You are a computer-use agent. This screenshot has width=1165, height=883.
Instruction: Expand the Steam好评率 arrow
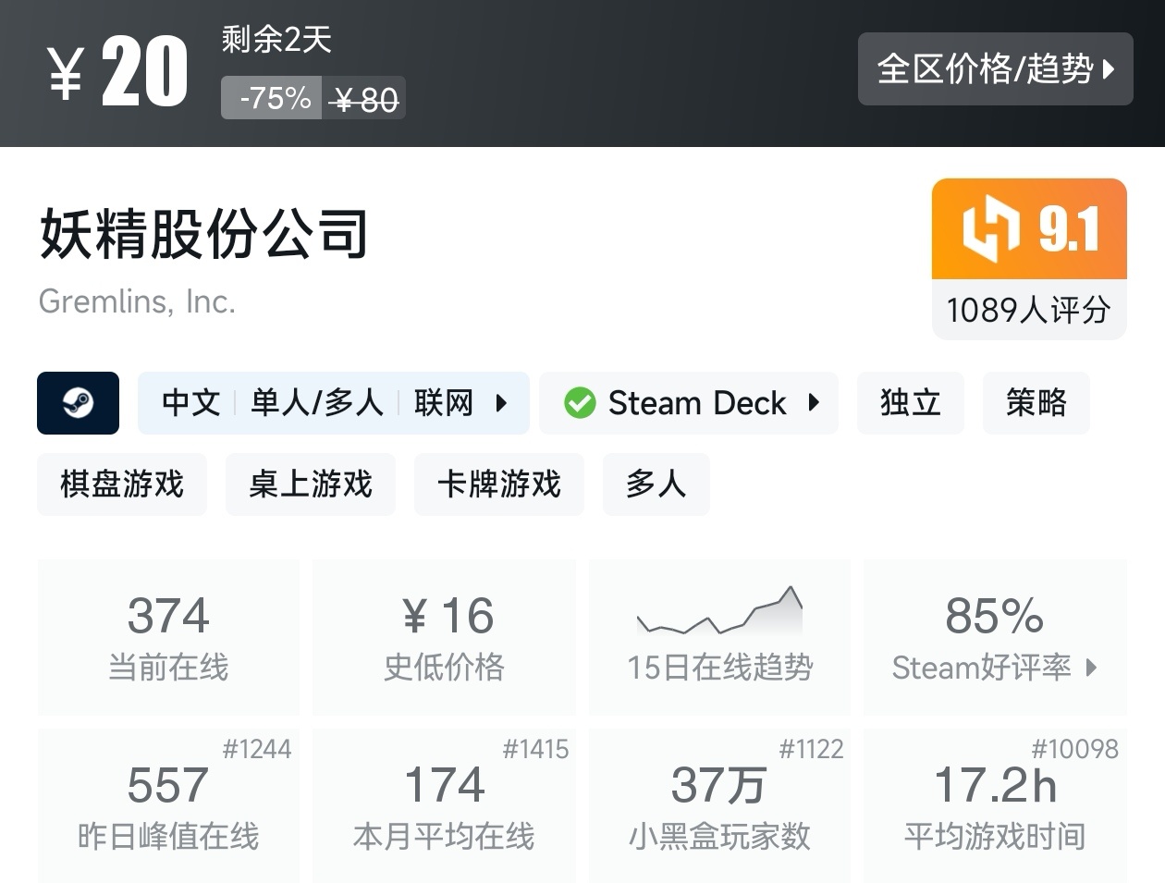click(x=1091, y=668)
